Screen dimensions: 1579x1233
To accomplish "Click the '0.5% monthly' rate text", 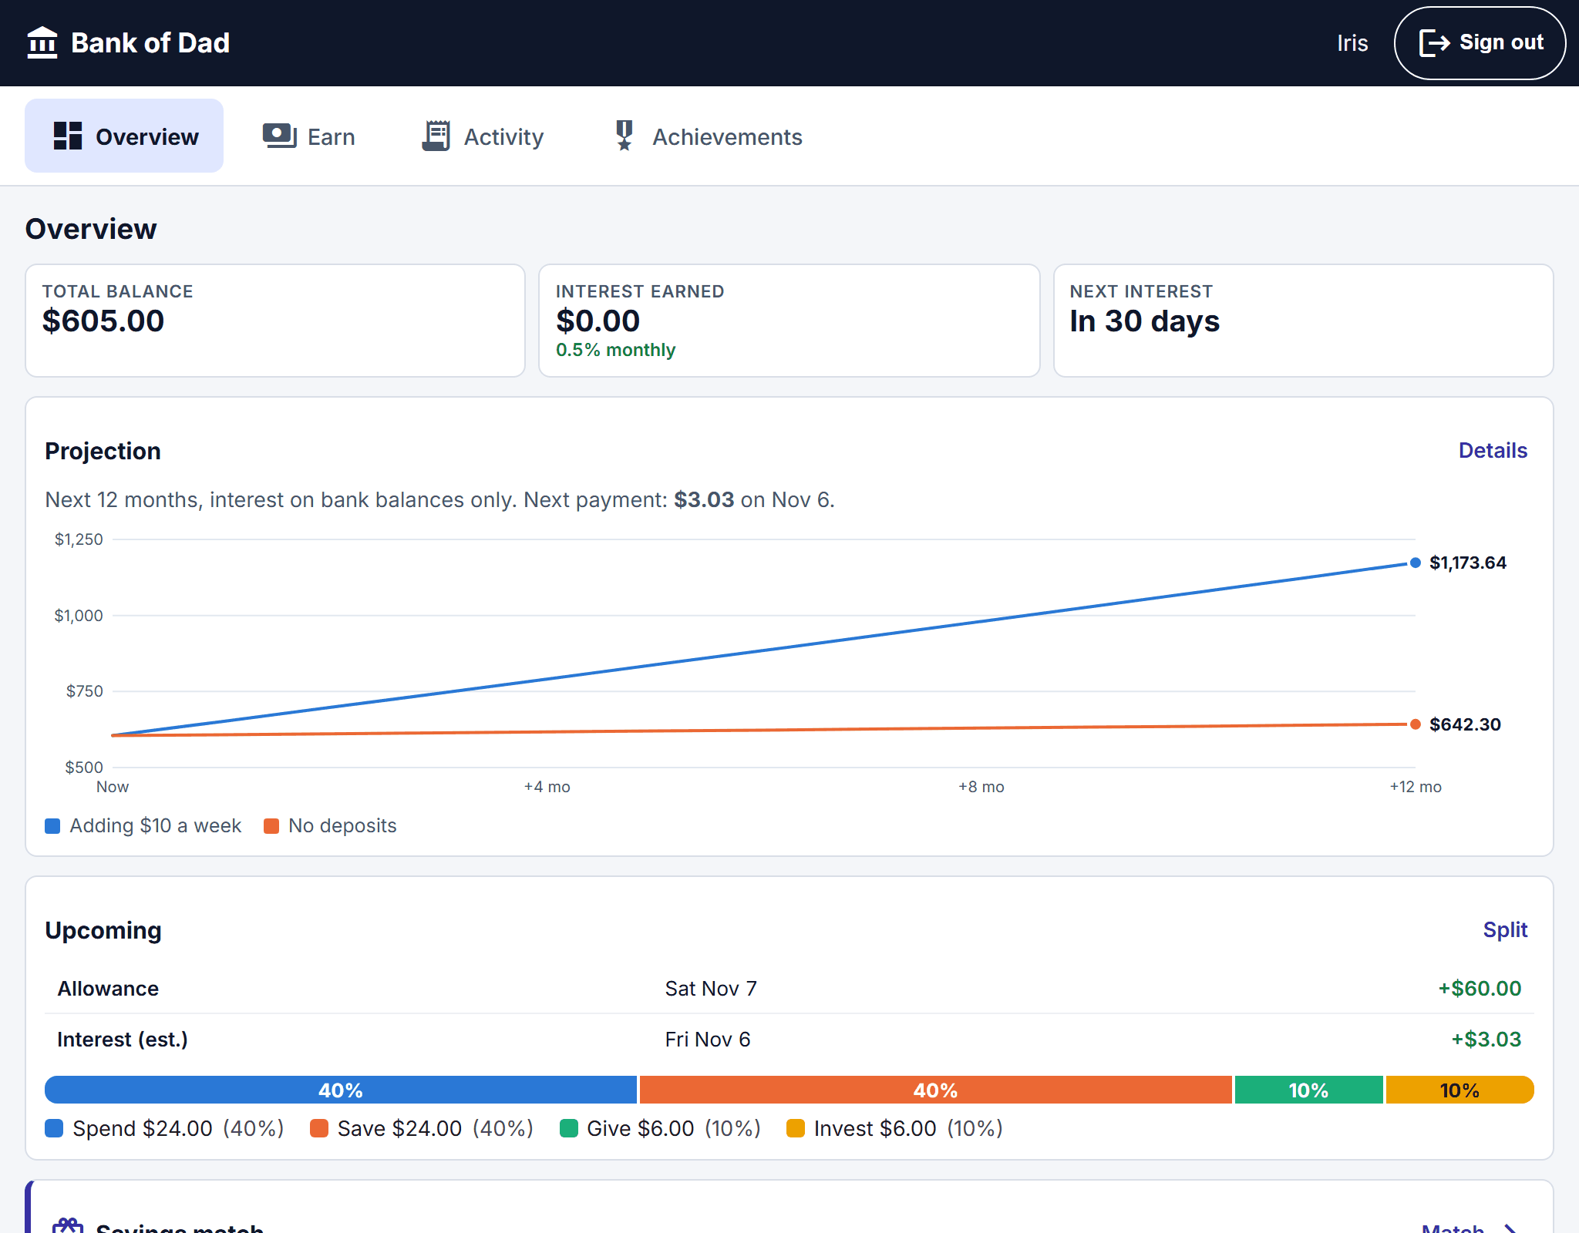I will (615, 350).
